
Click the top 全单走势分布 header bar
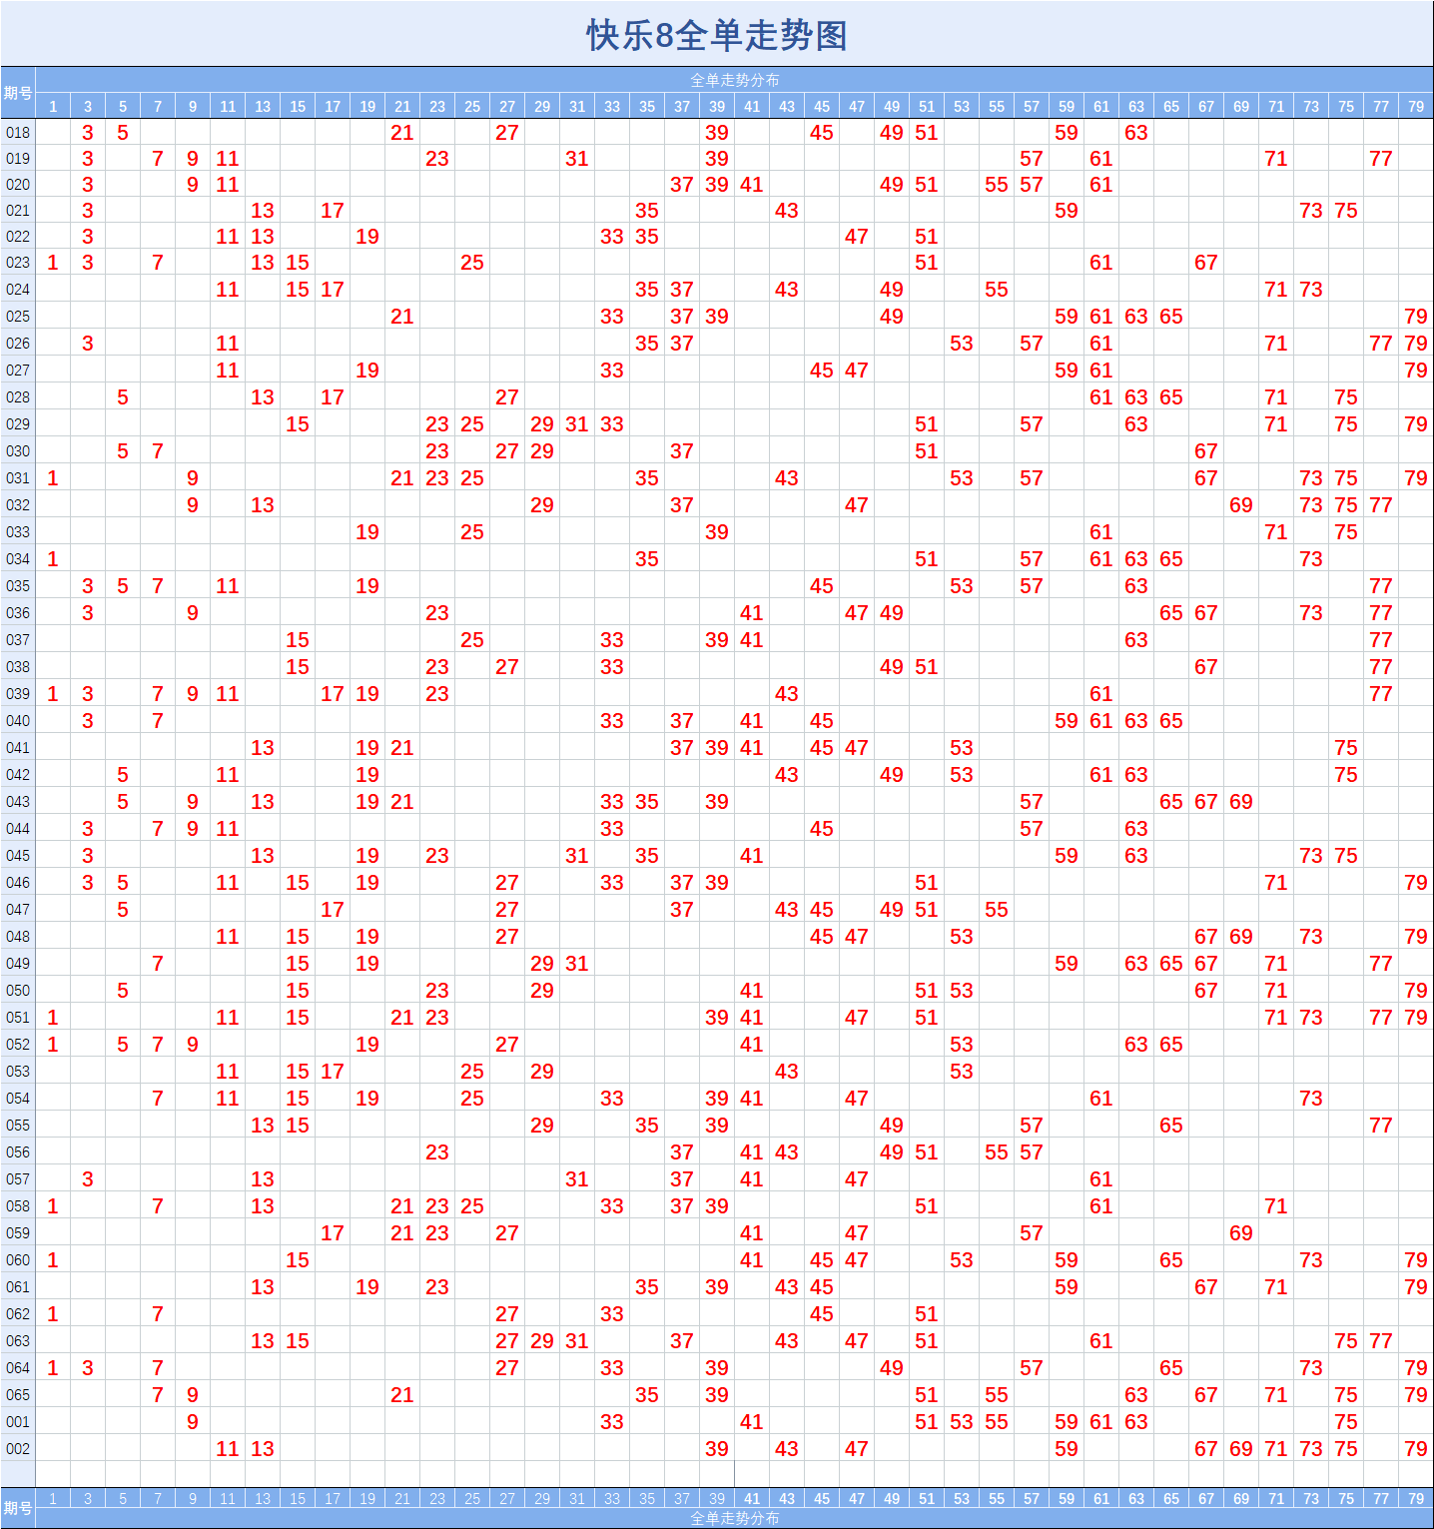pos(735,80)
